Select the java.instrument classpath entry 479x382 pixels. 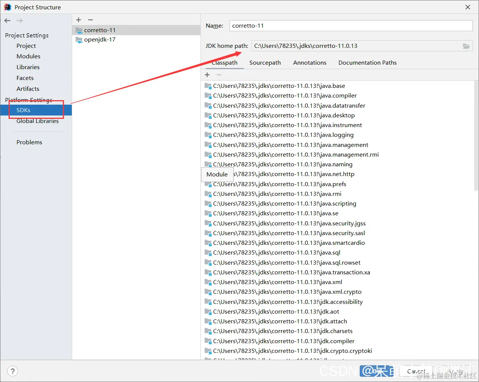click(288, 125)
